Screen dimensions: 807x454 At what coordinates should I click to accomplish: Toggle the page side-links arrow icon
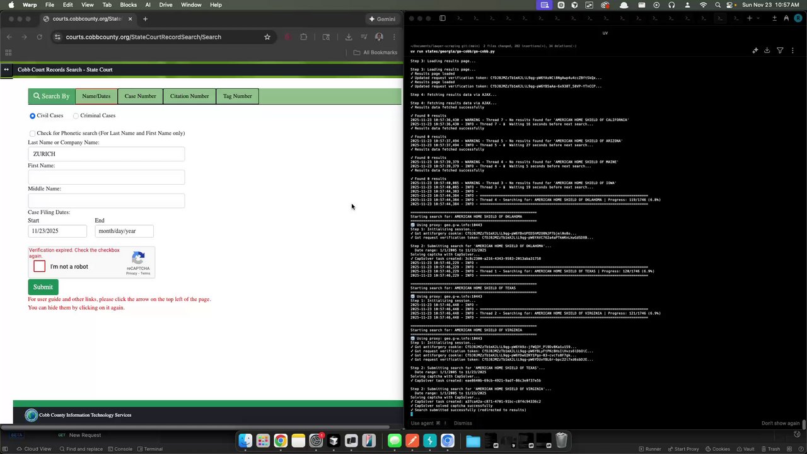(6, 69)
